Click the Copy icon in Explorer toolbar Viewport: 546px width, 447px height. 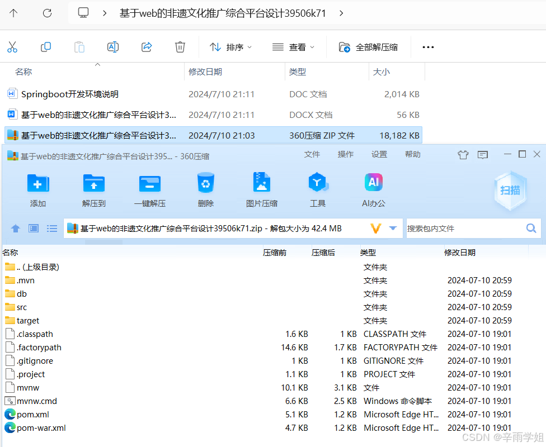(x=46, y=47)
